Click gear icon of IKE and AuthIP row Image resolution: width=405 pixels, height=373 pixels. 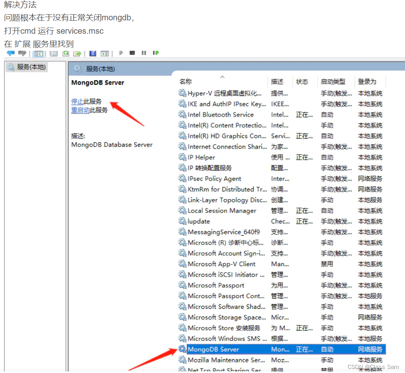[182, 104]
